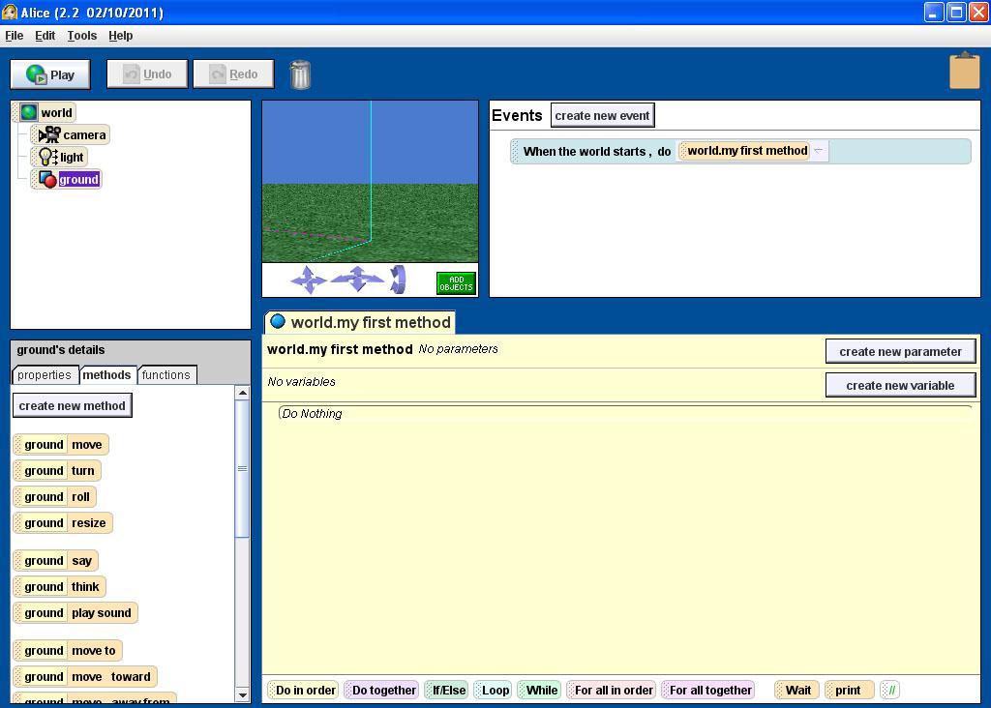Select the ground object in tree
991x708 pixels.
(67, 179)
